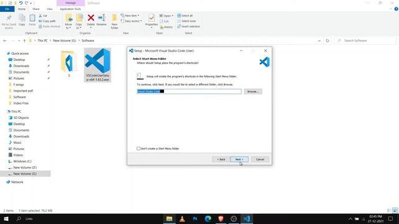Switch to the Home ribbon tab
Viewport: 399px width, 224px height.
point(22,9)
